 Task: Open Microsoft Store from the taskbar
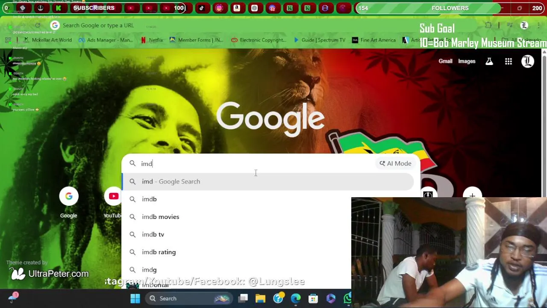[x=313, y=298]
